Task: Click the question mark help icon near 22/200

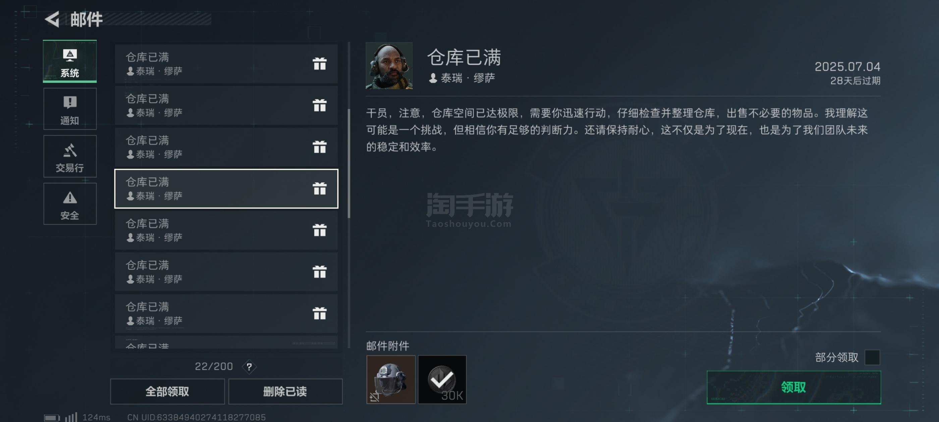Action: click(x=249, y=367)
